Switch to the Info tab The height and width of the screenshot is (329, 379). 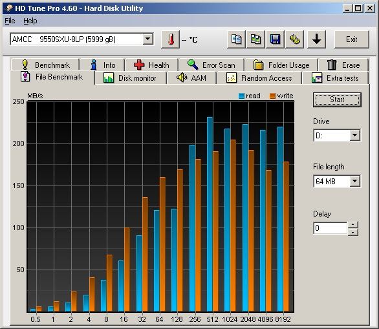pyautogui.click(x=102, y=65)
